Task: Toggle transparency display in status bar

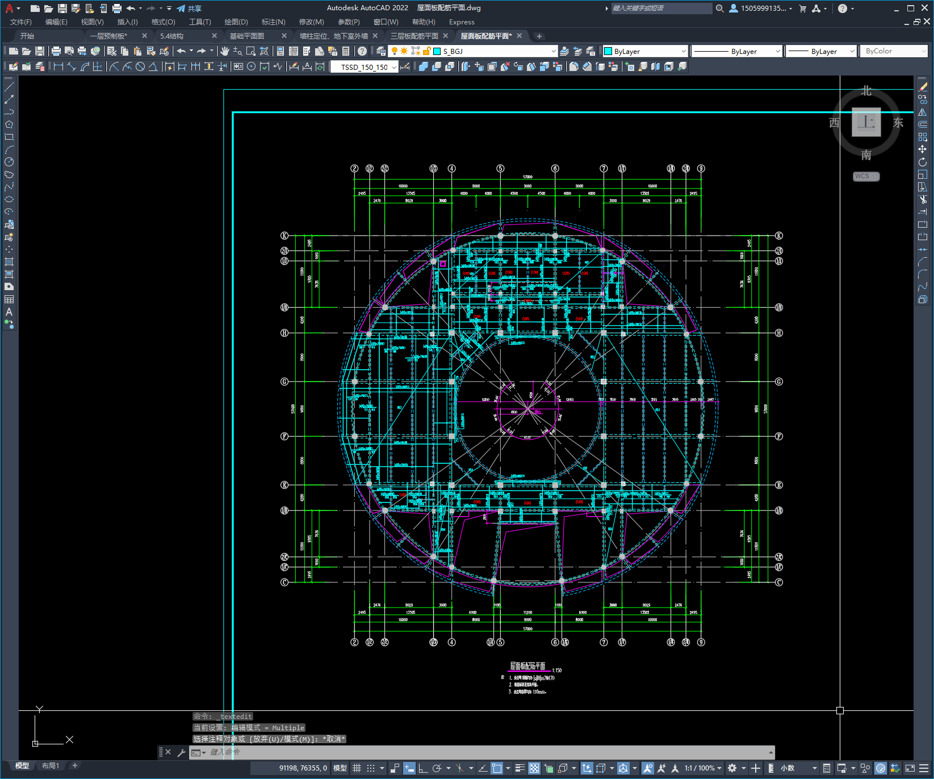Action: [x=534, y=768]
